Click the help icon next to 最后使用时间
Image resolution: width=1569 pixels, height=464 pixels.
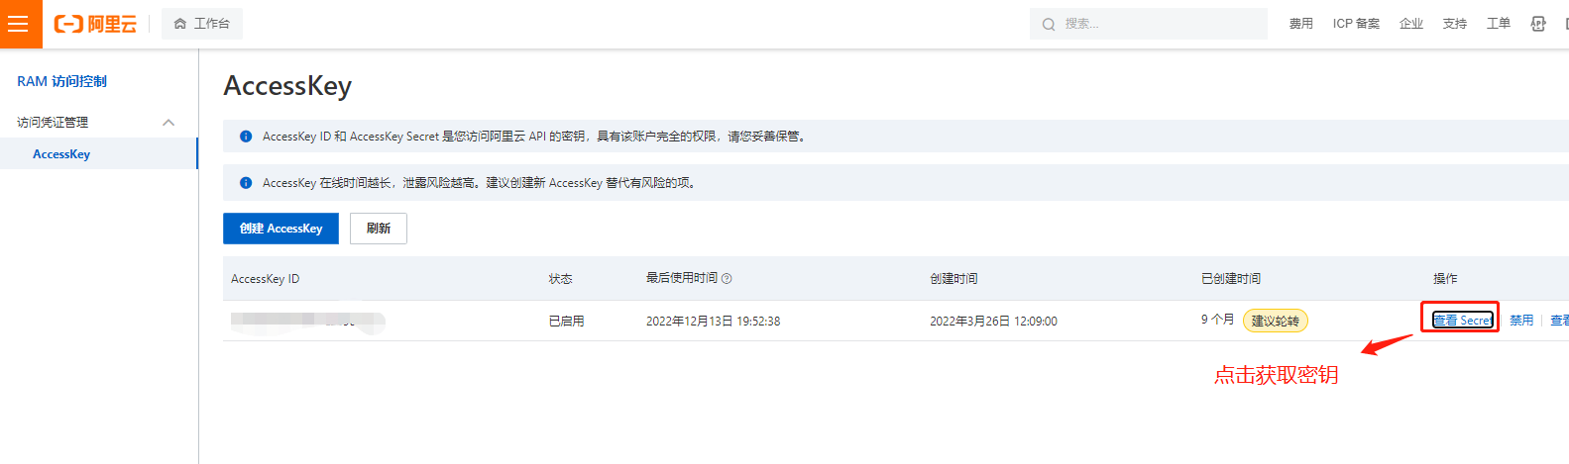pyautogui.click(x=727, y=279)
